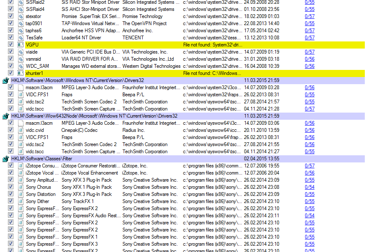This screenshot has width=369, height=252.
Task: Toggle the checkbox for Sony Dither
Action: [10, 201]
